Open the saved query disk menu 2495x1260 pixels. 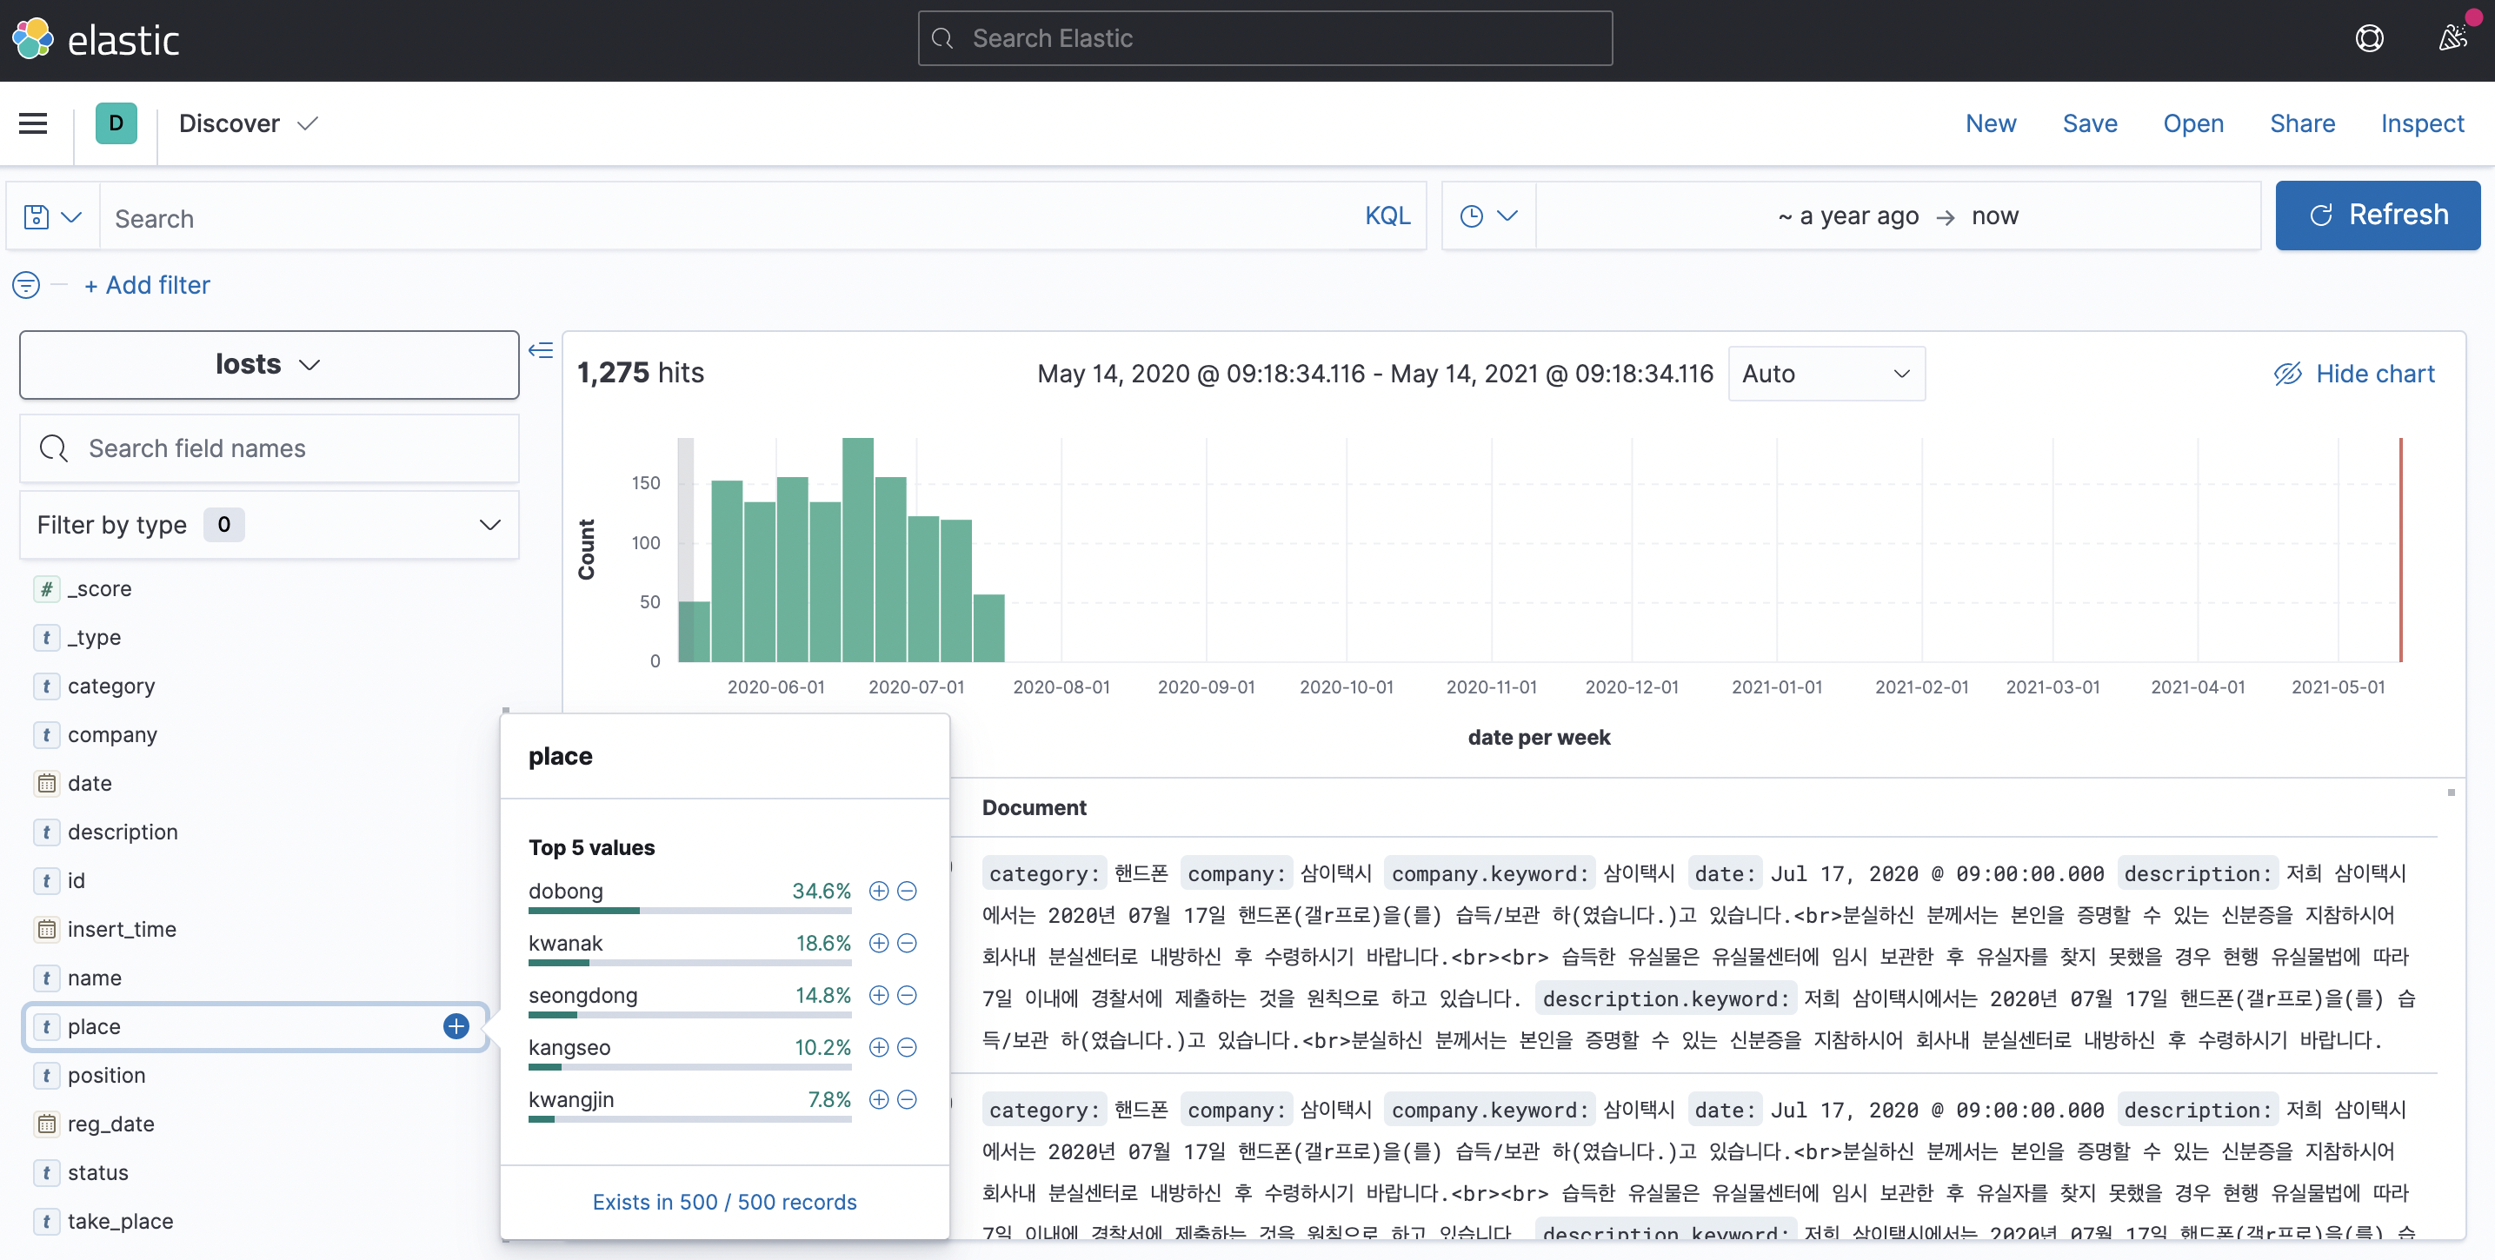click(52, 216)
